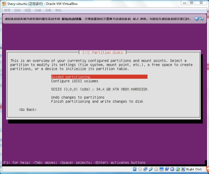Click the CPU chip status icon

(172, 169)
